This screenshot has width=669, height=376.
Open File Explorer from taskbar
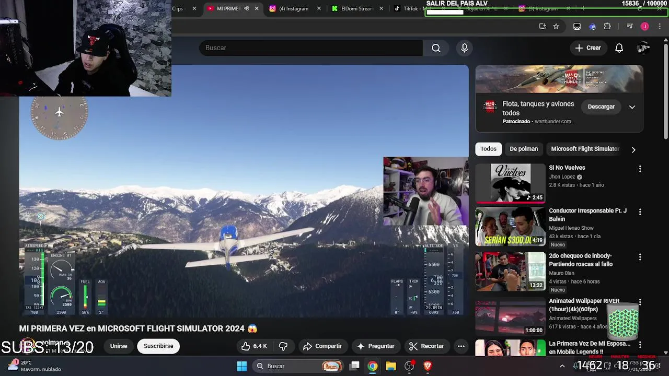[391, 366]
